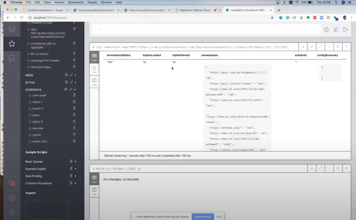Switch to Untitled presentation browser tab
Screen dimensions: 356x220
(x=46, y=10)
